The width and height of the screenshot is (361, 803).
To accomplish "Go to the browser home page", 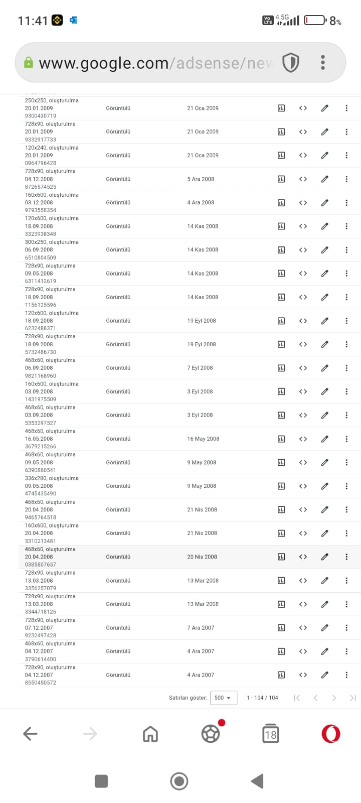I will tap(150, 734).
